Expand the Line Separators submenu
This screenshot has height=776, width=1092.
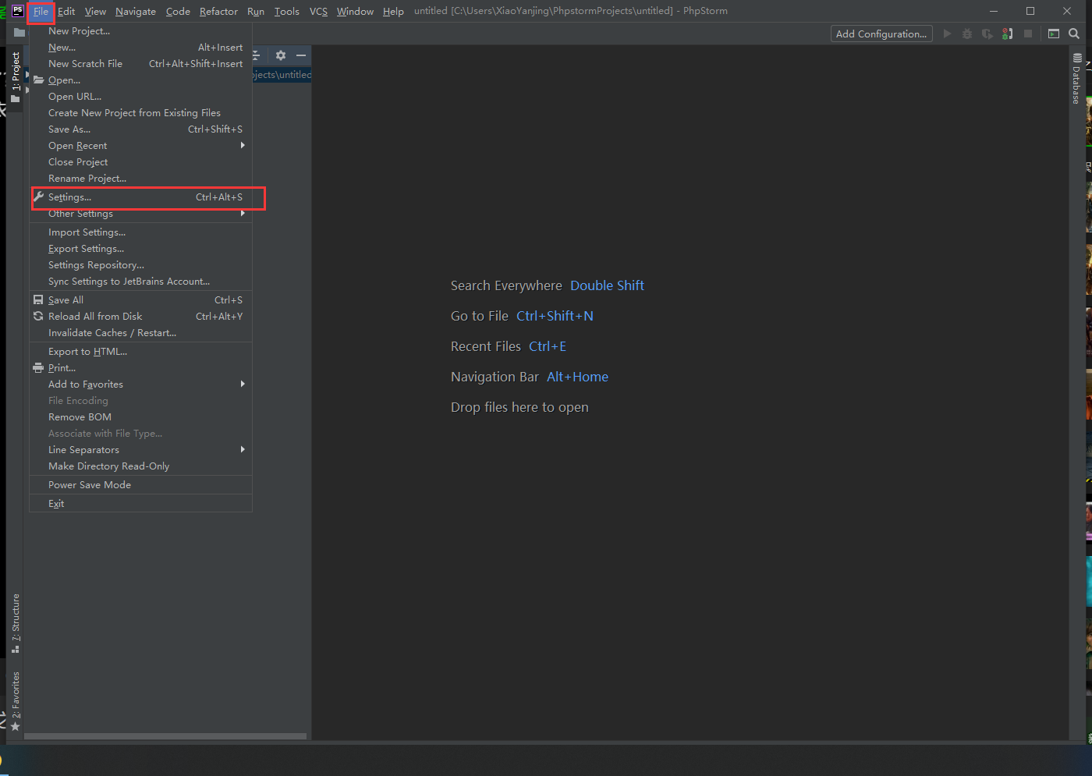pyautogui.click(x=140, y=450)
